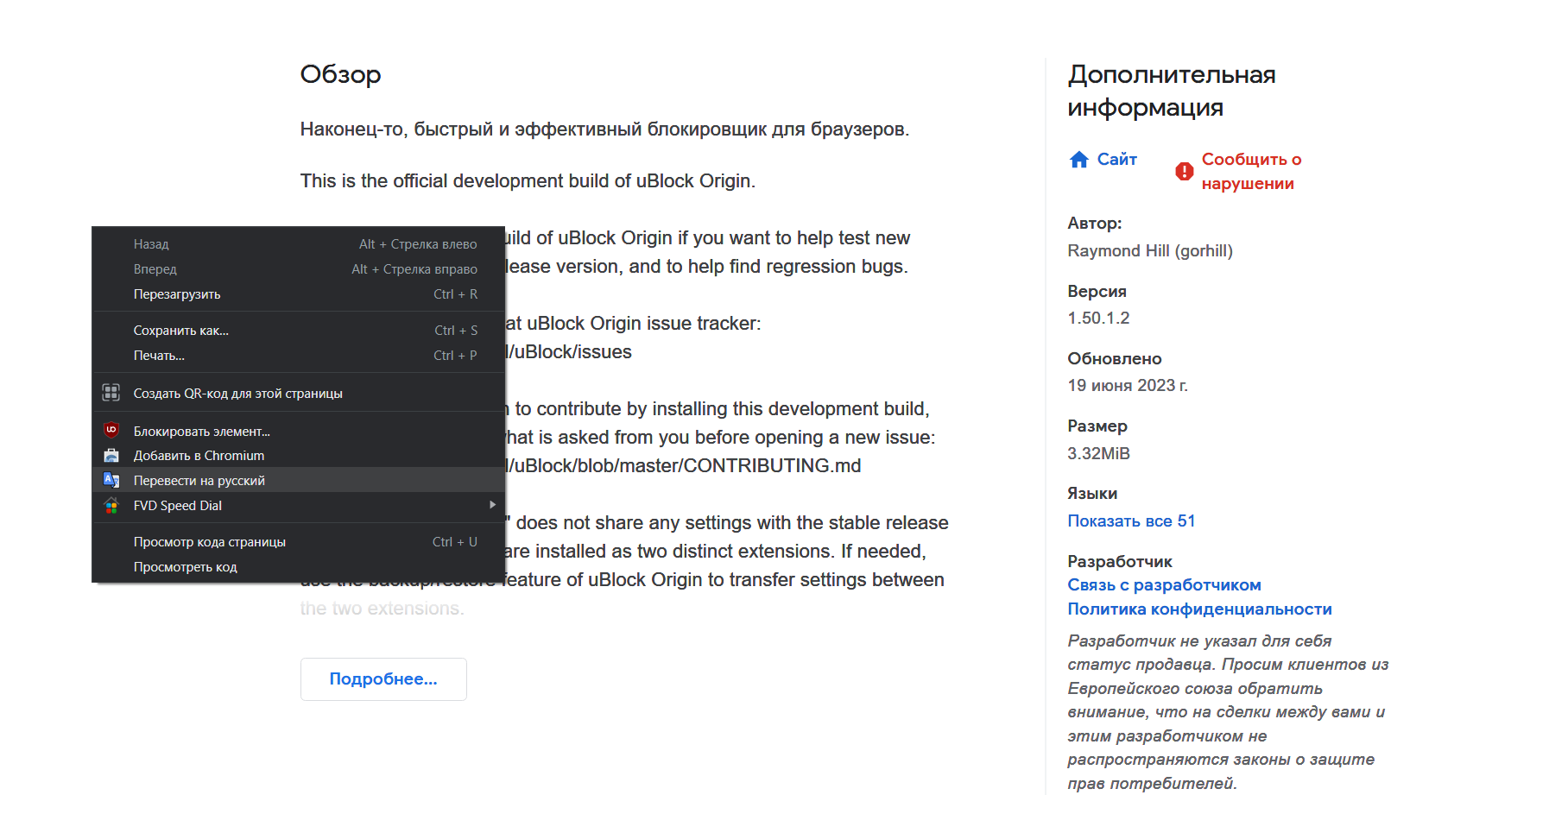Open Политика конфиденциальности link

[x=1199, y=609]
